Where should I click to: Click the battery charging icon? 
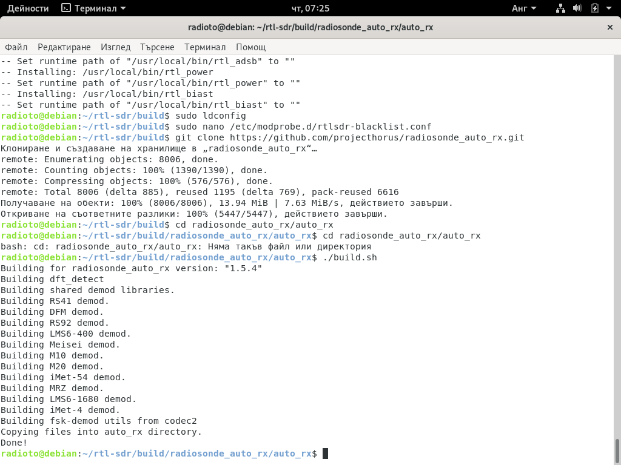[594, 8]
